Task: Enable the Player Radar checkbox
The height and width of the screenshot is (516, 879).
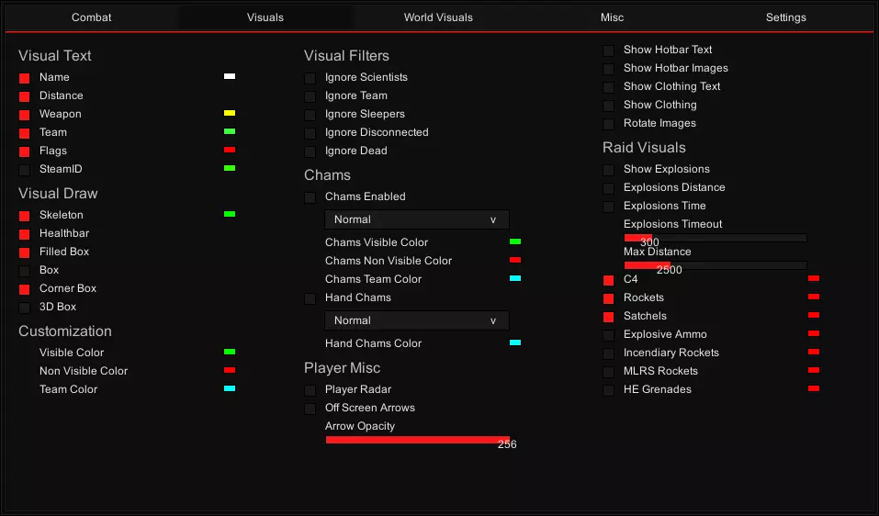Action: point(310,390)
